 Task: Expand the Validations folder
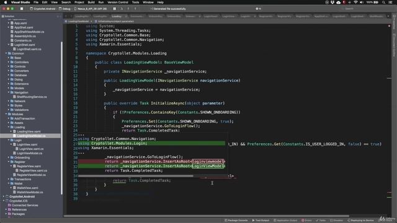[9, 110]
